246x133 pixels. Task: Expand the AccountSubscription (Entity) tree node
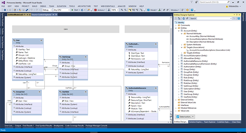pyautogui.click(x=179, y=56)
